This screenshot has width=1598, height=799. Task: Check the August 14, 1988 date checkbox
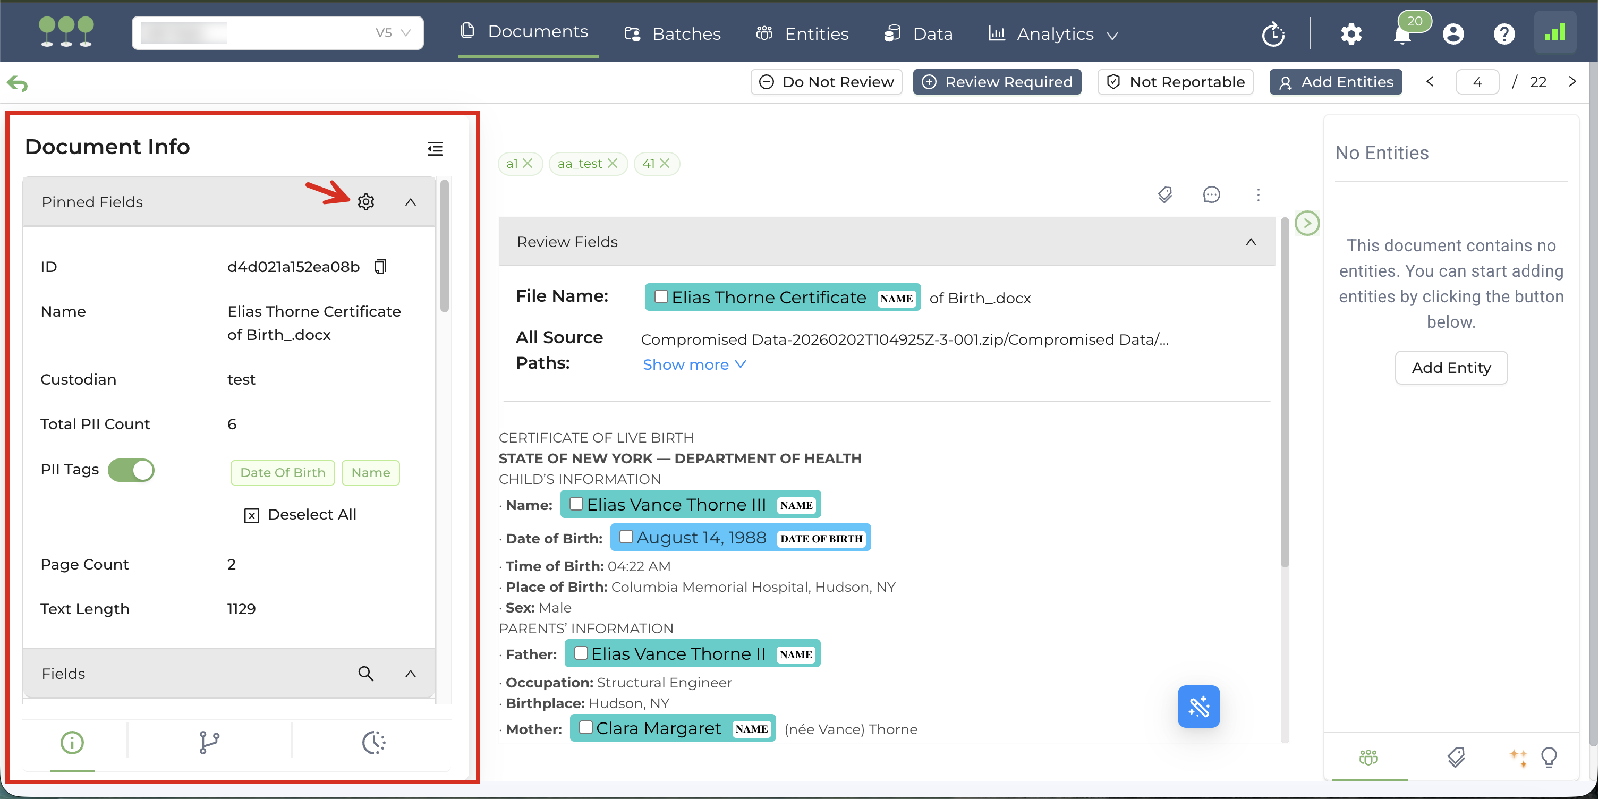(626, 537)
